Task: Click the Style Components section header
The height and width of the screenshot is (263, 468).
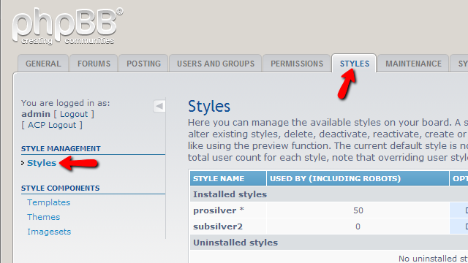Action: tap(60, 188)
